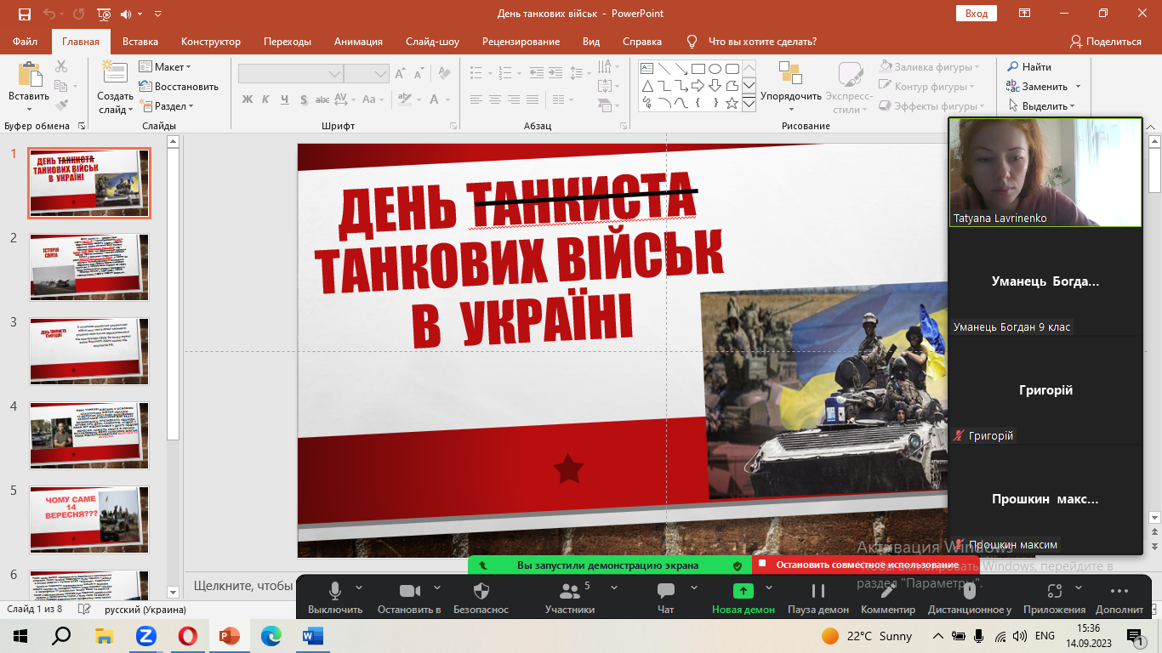Expand the shapes gallery more arrow
Viewport: 1162px width, 653px height.
pyautogui.click(x=749, y=104)
